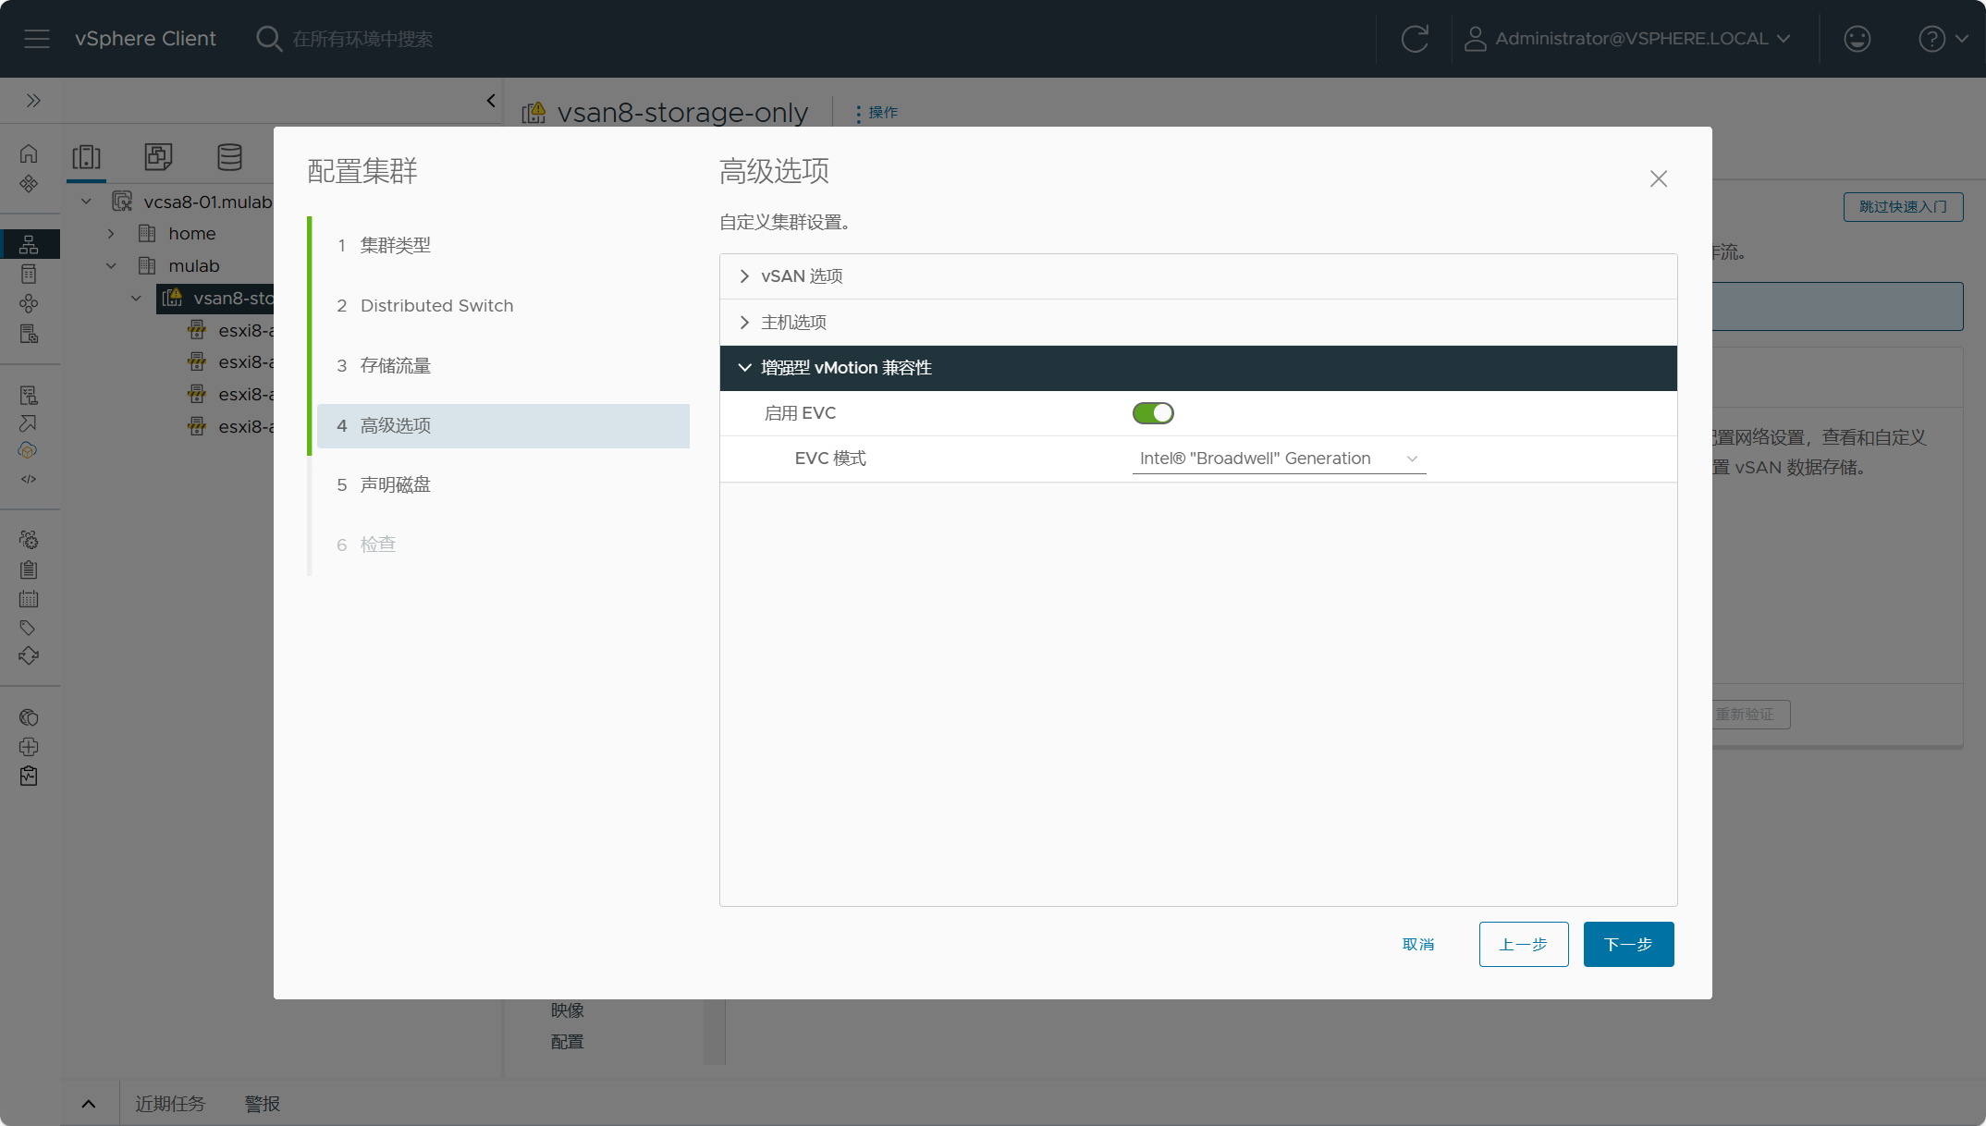Open Hybrid Cloud Services cloud icon
This screenshot has width=1986, height=1126.
pyautogui.click(x=29, y=450)
